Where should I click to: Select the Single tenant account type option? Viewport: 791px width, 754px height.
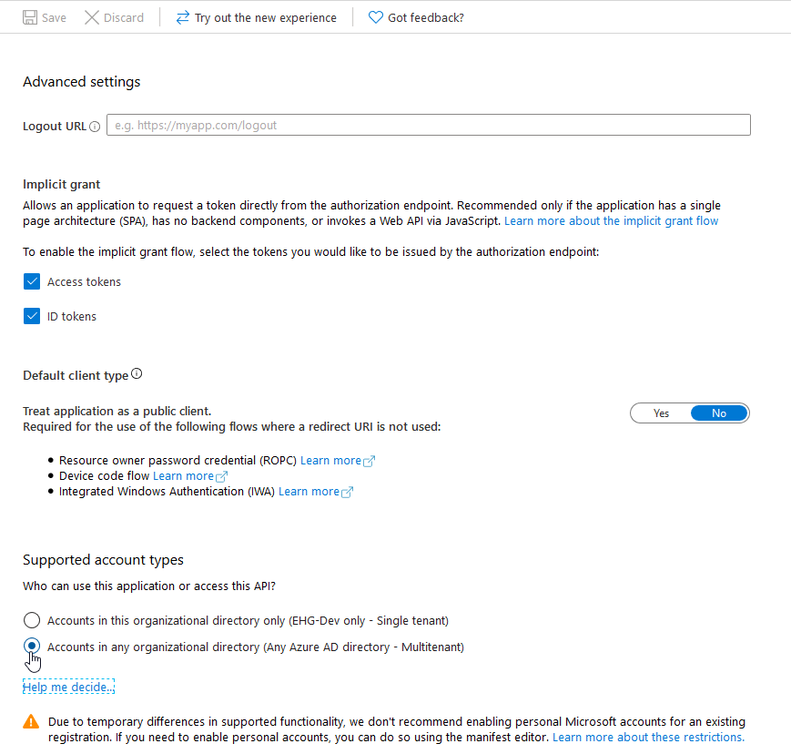click(31, 620)
